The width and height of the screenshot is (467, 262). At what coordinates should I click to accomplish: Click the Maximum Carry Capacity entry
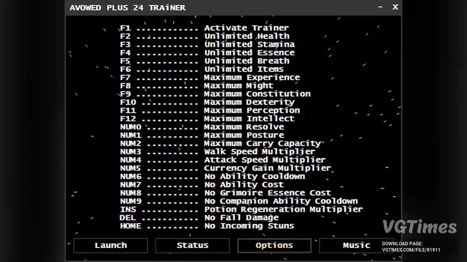click(x=262, y=143)
